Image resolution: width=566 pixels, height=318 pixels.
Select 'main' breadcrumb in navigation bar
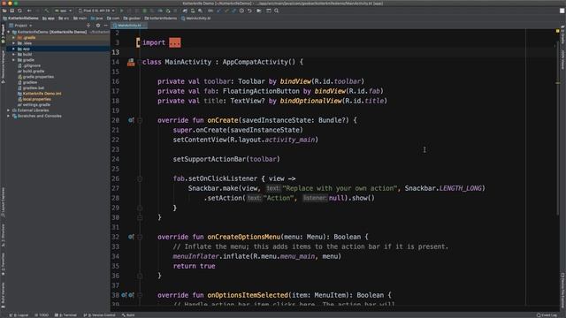point(80,18)
